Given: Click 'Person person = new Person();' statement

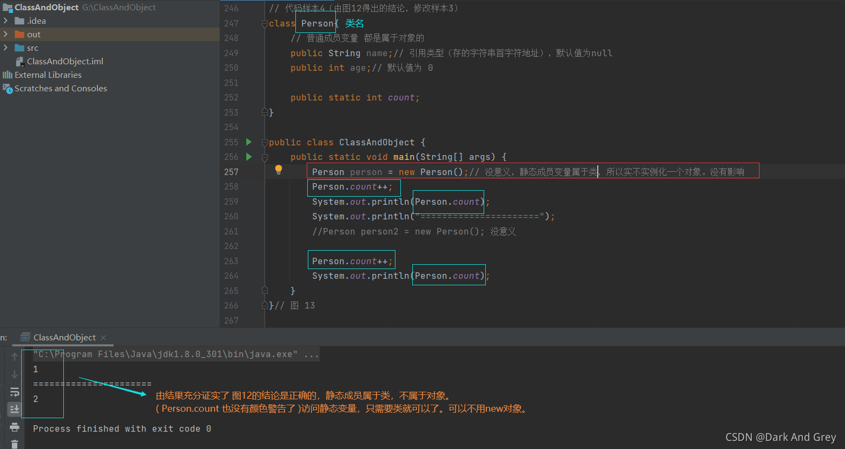Looking at the screenshot, I should (x=391, y=172).
